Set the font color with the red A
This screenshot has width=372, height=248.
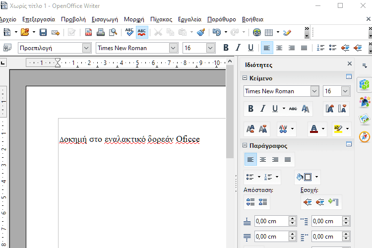(x=314, y=129)
